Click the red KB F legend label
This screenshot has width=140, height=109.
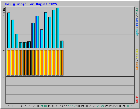tap(137, 99)
